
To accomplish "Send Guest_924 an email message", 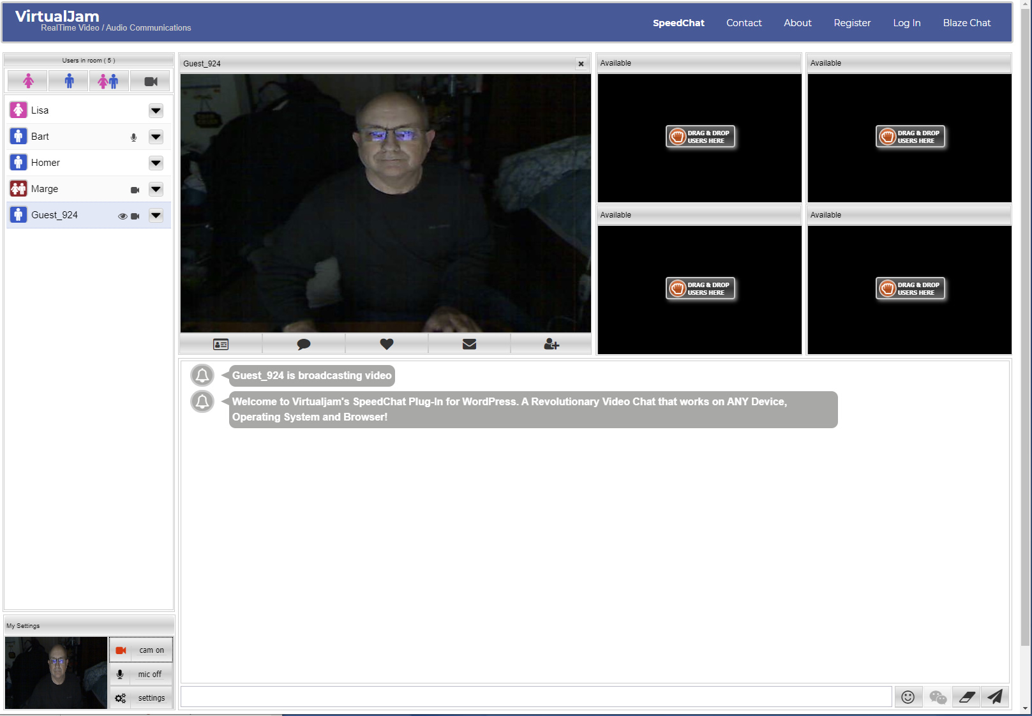I will (469, 343).
